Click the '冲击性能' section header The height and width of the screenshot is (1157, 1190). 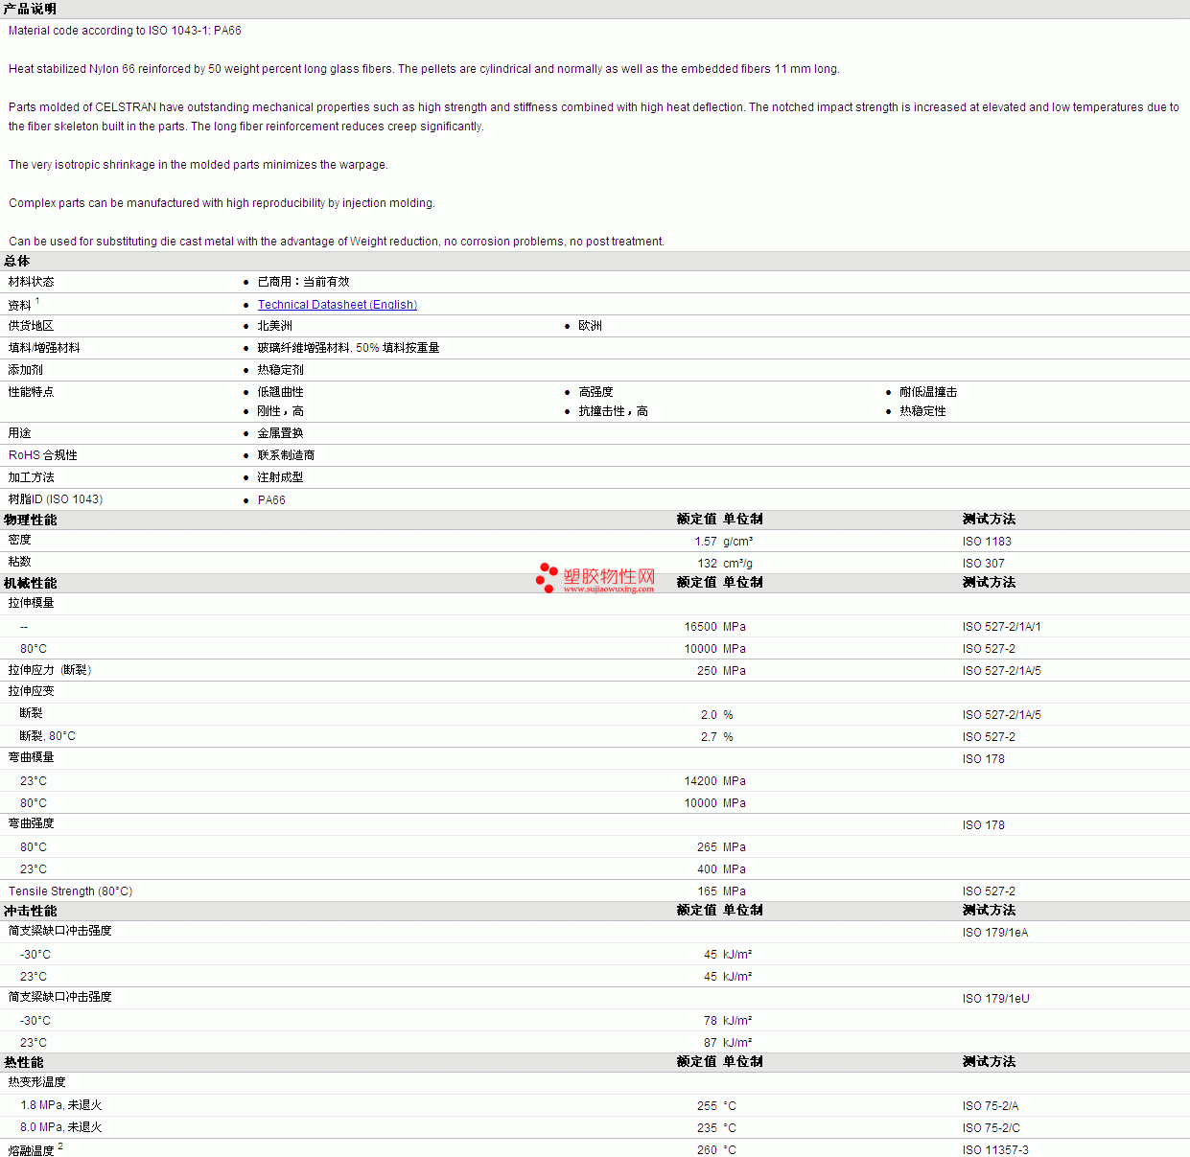click(x=31, y=911)
